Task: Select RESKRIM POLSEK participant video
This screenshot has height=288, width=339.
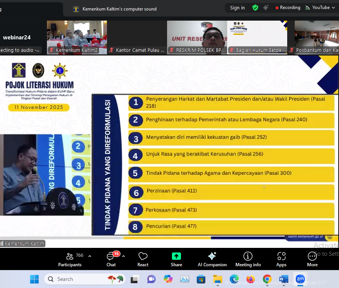Action: (197, 37)
